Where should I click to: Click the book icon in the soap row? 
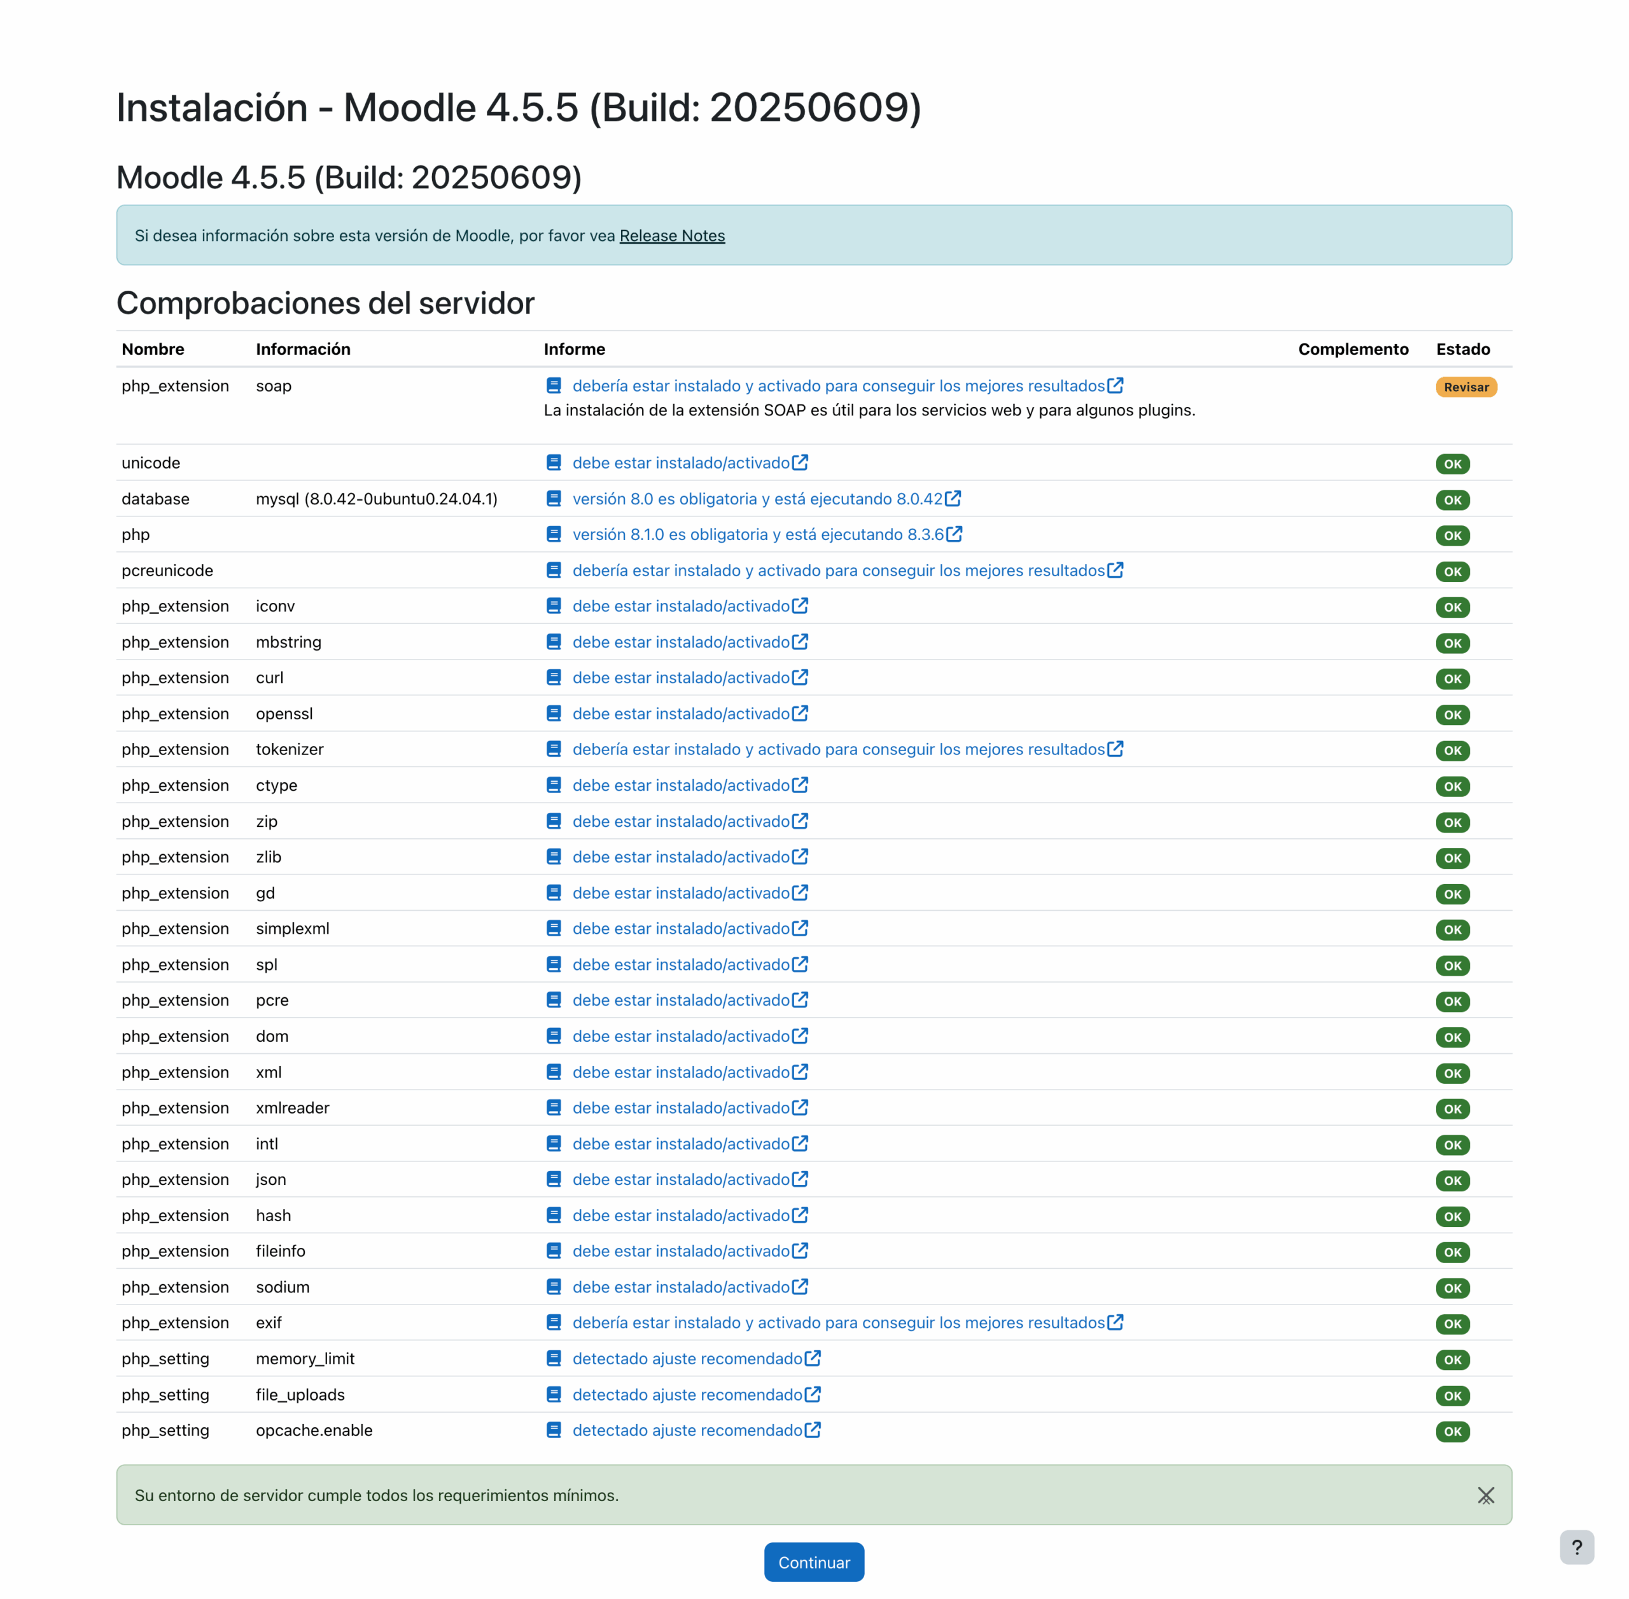[x=554, y=385]
